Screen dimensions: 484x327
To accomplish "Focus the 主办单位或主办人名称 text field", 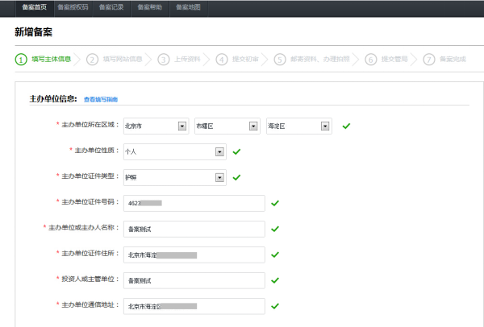I will 194,229.
